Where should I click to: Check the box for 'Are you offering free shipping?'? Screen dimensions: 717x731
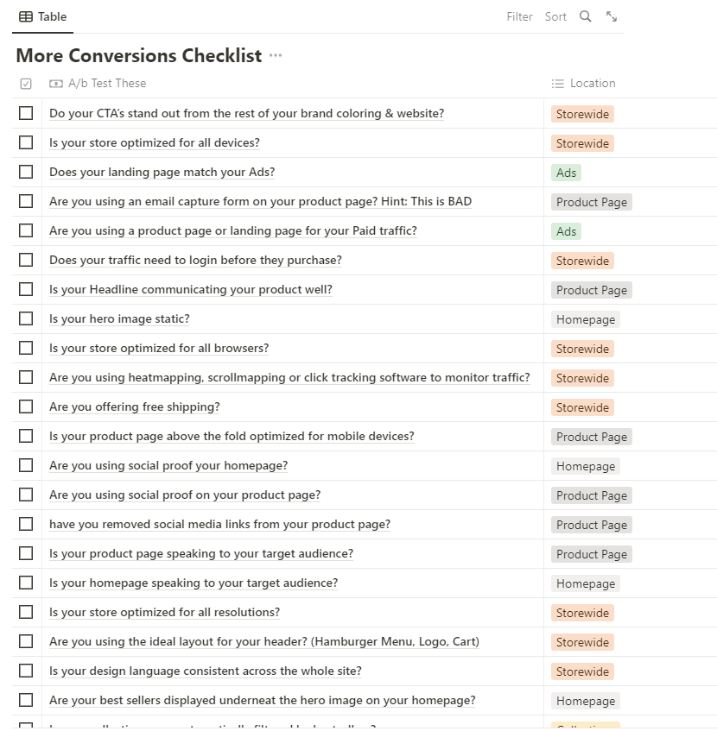pos(25,406)
